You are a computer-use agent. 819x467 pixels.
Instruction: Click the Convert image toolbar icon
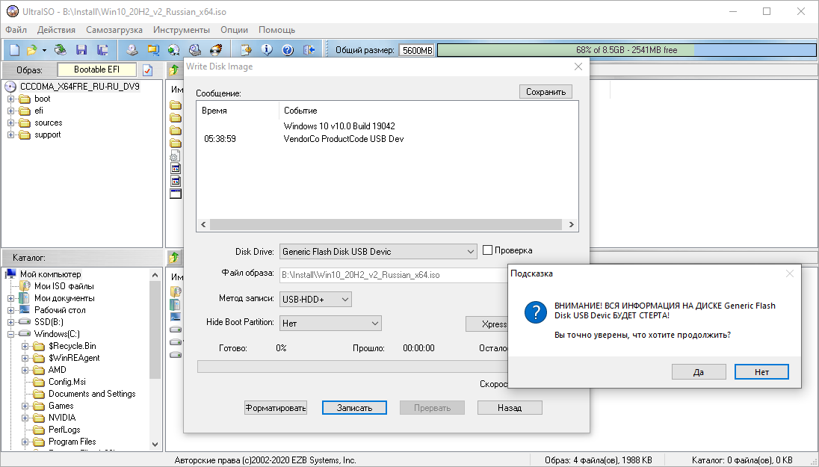coord(153,50)
